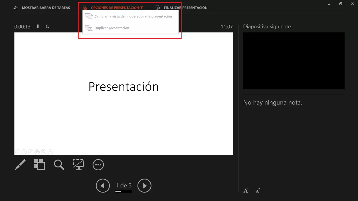
Task: Click the show taskbar icon beside Mostrar
Action: 16,8
